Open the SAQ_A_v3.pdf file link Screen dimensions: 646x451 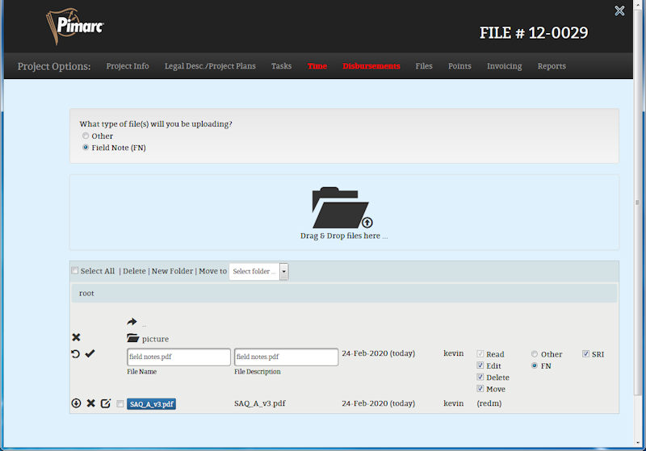[x=151, y=404]
